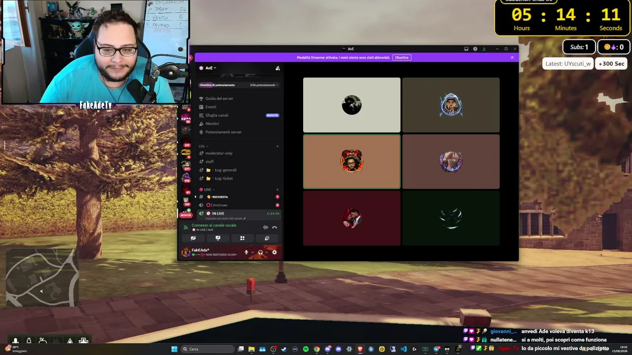Click the Windows Start button
Viewport: 632px width, 355px height.
pos(174,349)
